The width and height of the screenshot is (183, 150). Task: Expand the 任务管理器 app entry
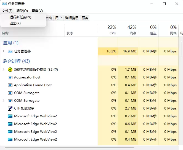click(x=4, y=51)
